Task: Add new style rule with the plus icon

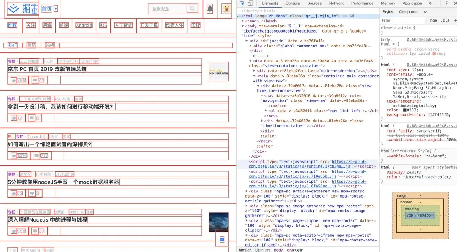Action: coord(455,20)
